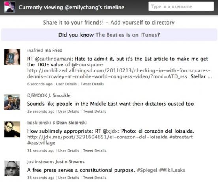218x182 pixels.
Task: Click the #streetart hashtag
Action: click(x=181, y=137)
